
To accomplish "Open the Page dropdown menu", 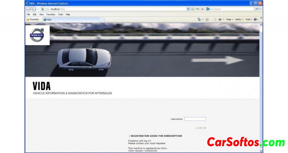I will pos(229,19).
